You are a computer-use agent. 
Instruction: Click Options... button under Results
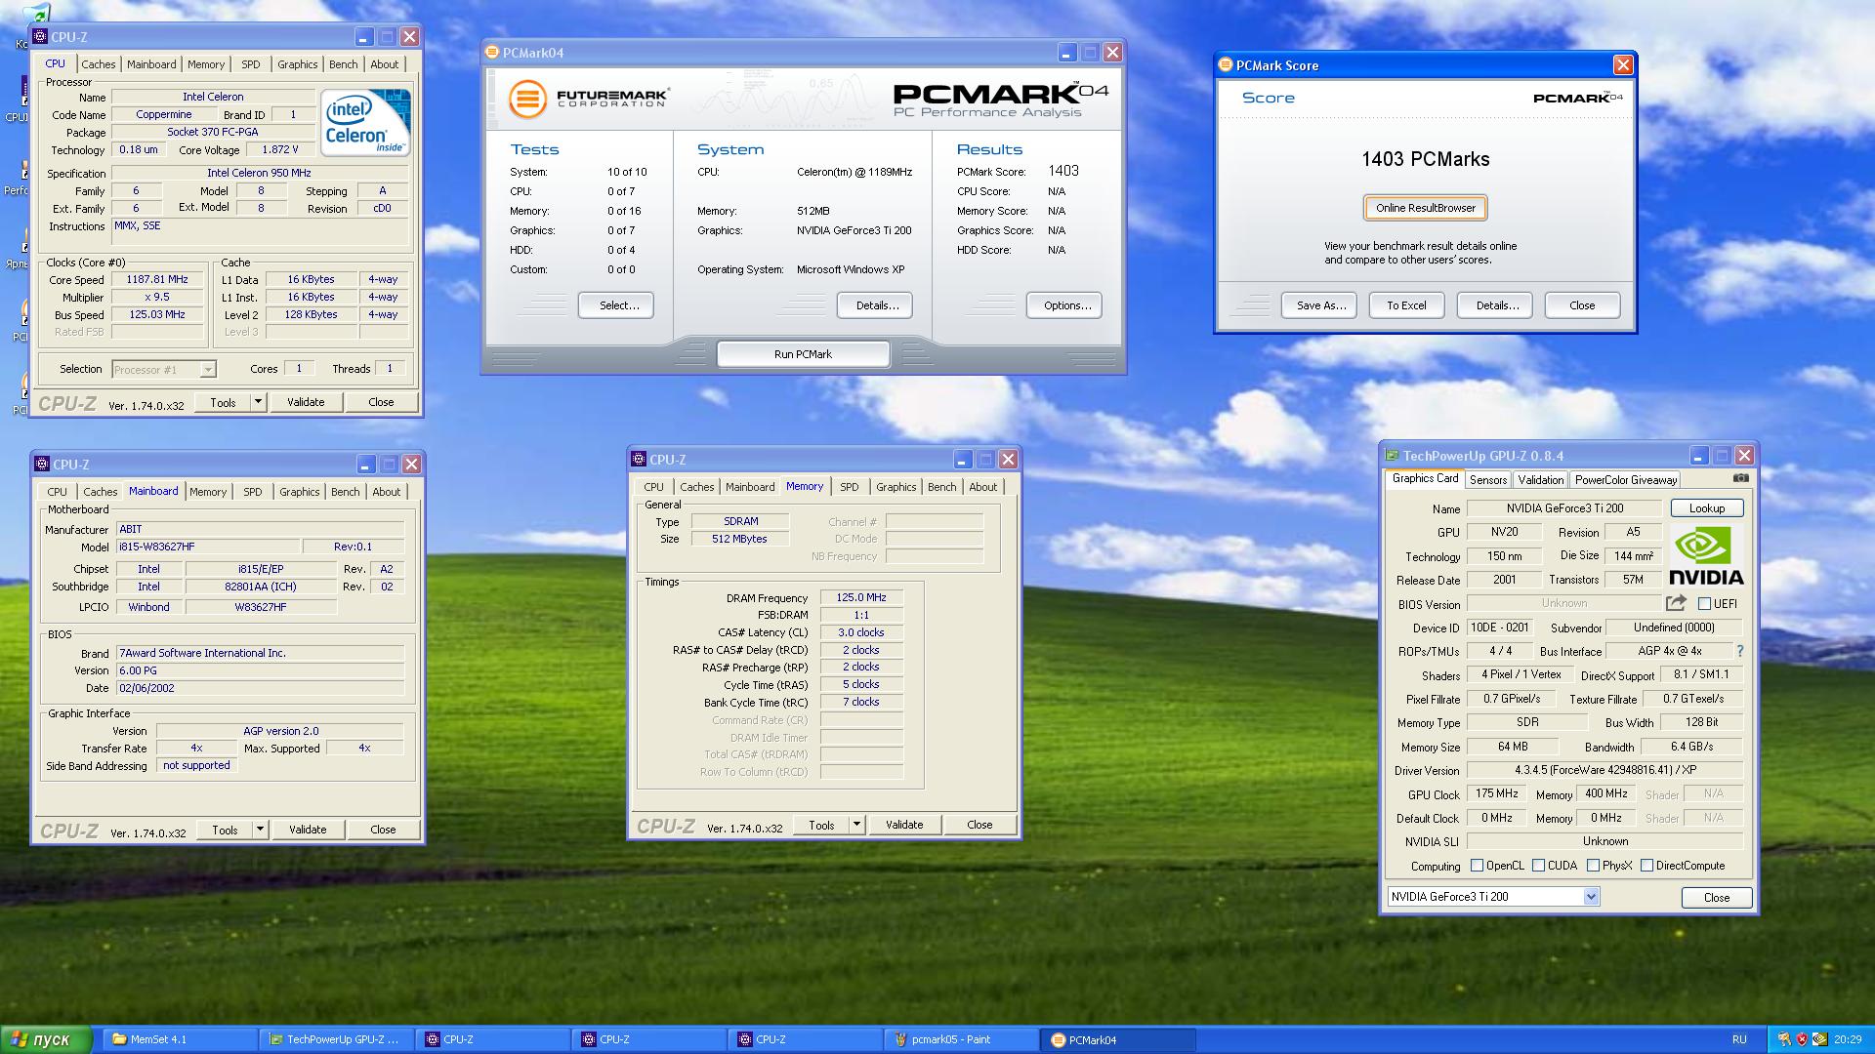[x=1064, y=305]
